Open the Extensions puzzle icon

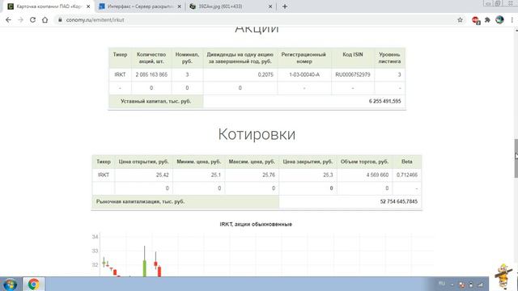487,19
